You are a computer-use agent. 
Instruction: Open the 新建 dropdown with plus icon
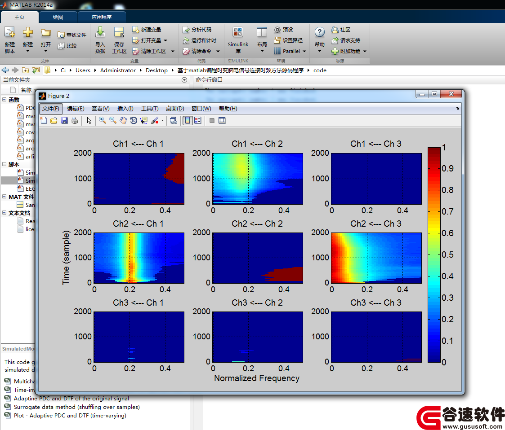pyautogui.click(x=28, y=40)
